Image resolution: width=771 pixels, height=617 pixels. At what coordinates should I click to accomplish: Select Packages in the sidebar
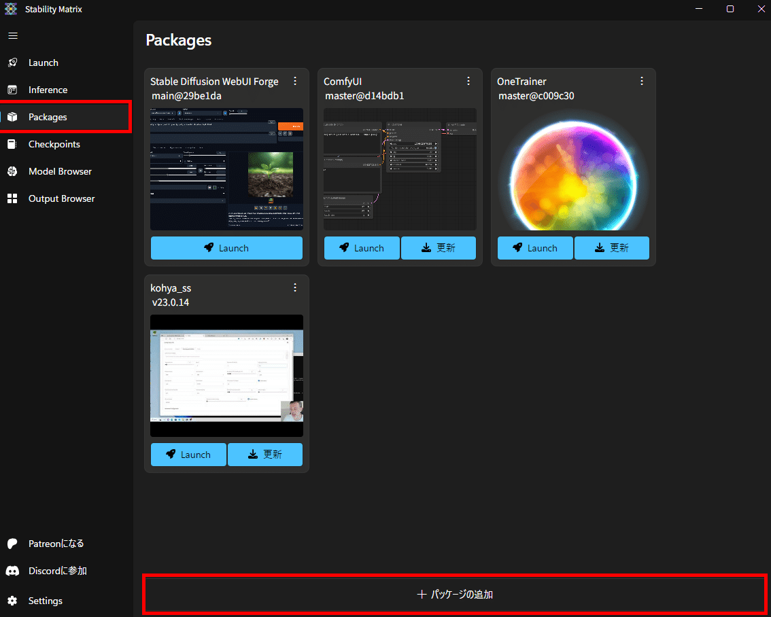point(66,117)
